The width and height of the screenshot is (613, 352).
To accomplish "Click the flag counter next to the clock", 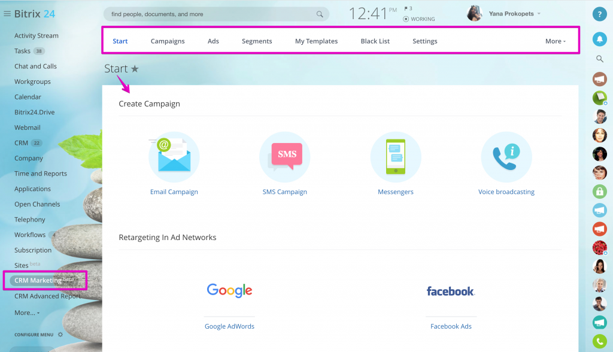I will 408,8.
